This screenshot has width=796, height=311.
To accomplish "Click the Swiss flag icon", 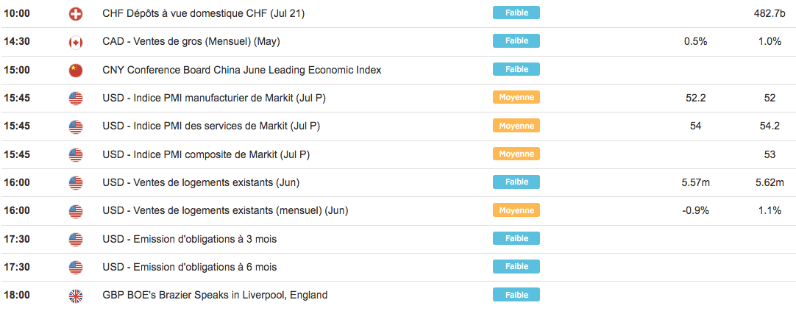I will pyautogui.click(x=75, y=14).
